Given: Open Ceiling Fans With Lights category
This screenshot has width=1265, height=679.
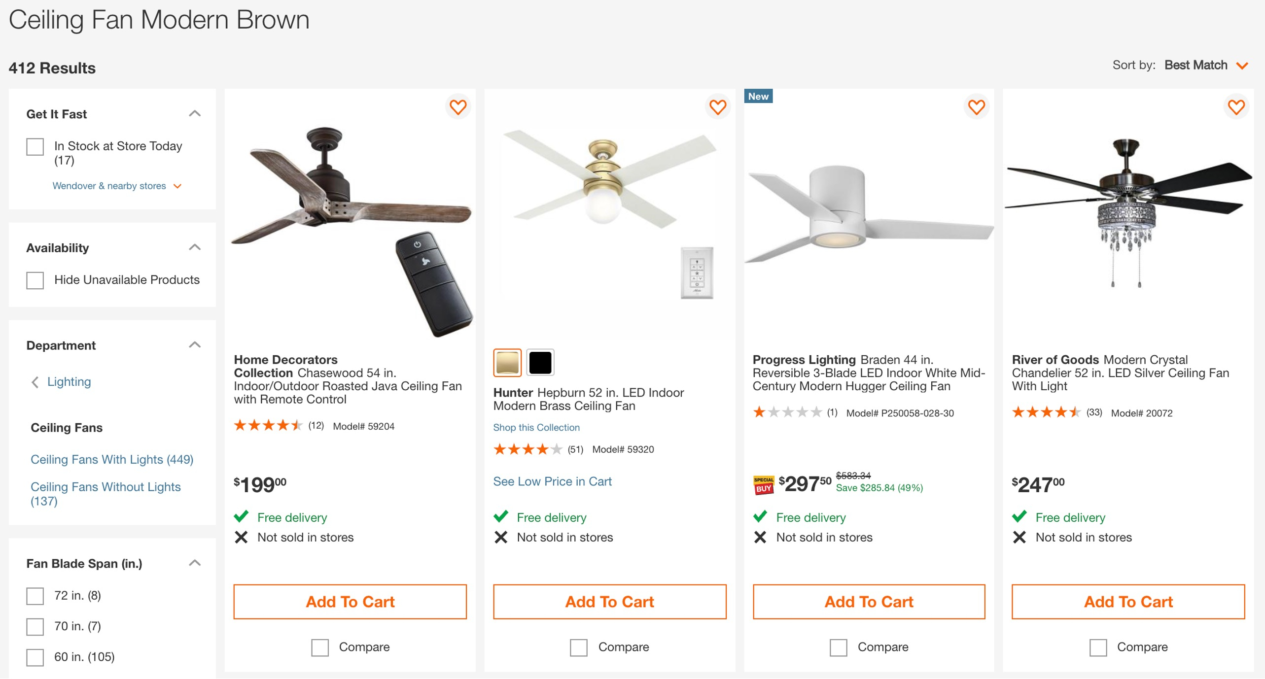Looking at the screenshot, I should click(112, 460).
